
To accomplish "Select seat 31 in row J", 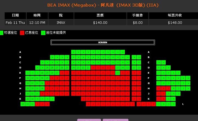I will click(38, 94).
